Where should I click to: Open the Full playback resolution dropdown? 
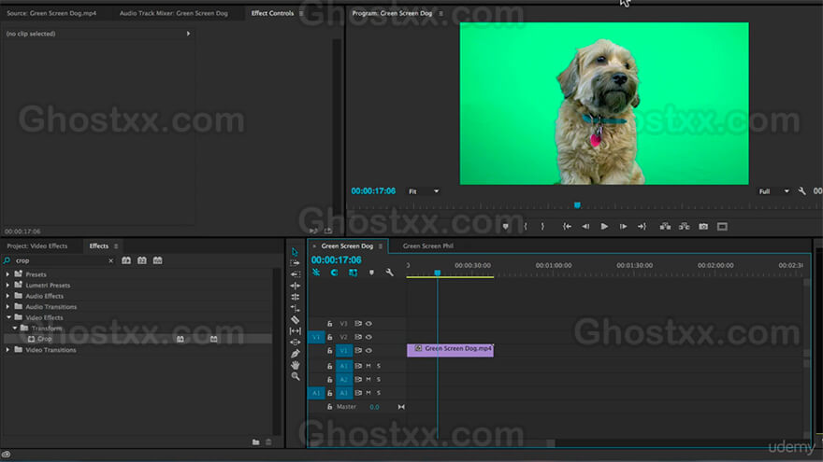pos(773,191)
